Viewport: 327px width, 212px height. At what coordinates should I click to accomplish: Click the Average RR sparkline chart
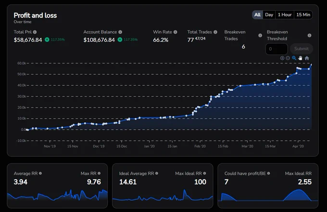(x=57, y=195)
